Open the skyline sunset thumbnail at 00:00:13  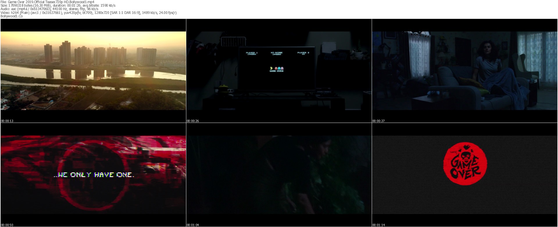[93, 71]
